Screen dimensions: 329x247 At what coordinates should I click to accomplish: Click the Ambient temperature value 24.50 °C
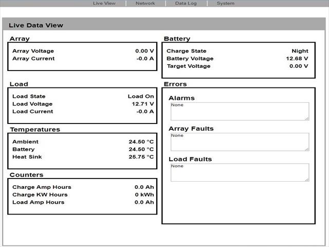(x=141, y=142)
